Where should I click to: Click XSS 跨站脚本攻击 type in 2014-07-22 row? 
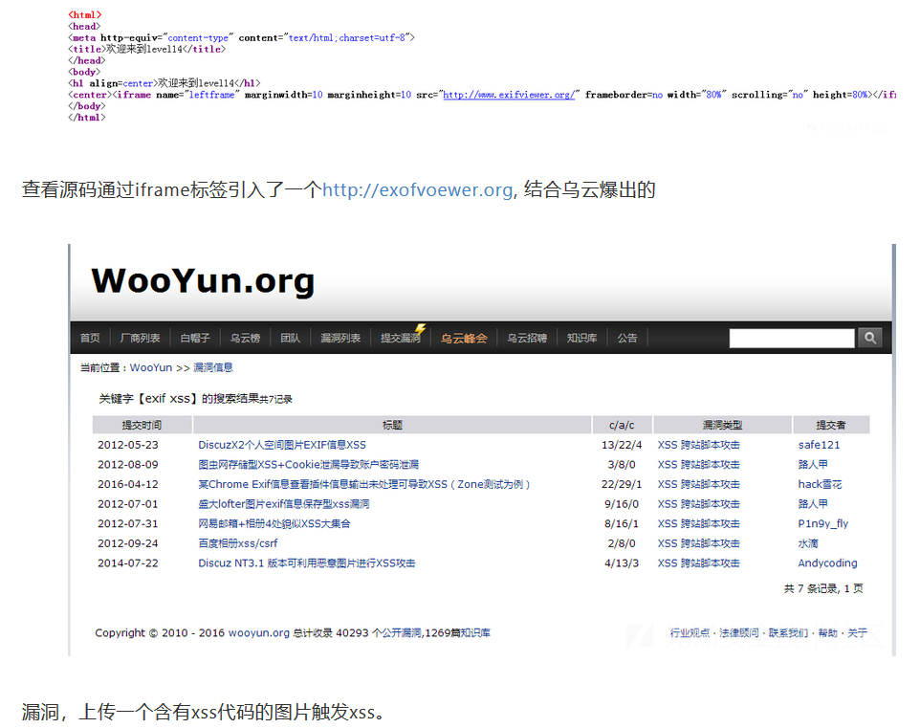[699, 563]
